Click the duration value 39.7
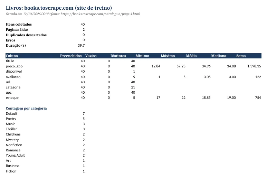Image resolution: width=267 pixels, height=178 pixels. click(81, 46)
